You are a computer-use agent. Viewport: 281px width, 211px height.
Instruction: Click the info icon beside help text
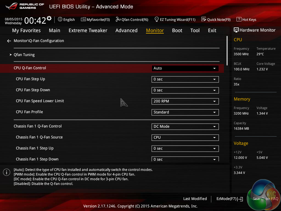tap(7, 173)
